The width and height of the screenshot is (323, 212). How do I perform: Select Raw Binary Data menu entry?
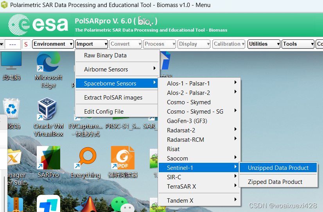tap(117, 55)
